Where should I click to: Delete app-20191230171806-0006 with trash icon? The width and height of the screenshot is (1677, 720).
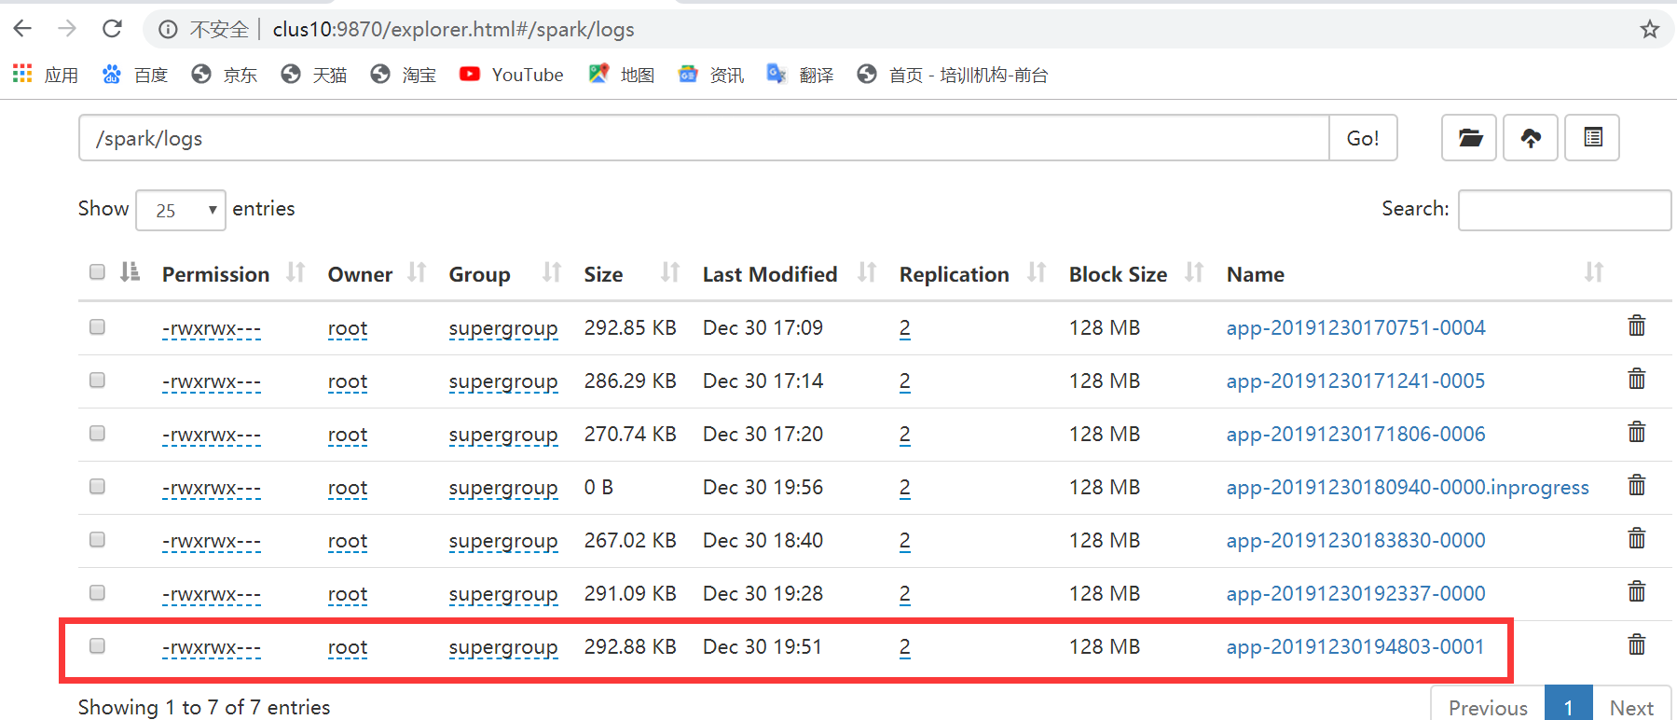(x=1636, y=432)
